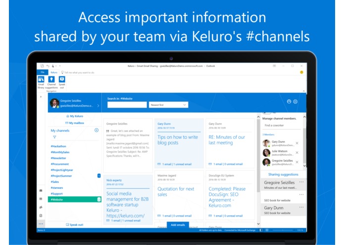Open the Newest first sort dropdown
Image resolution: width=344 pixels, height=245 pixels.
[168, 105]
